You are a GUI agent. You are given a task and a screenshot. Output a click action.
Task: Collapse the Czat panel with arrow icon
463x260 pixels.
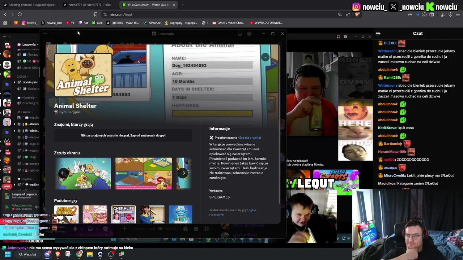(x=378, y=34)
